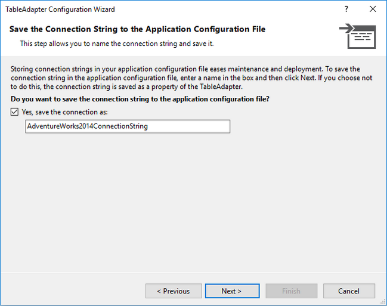Close the TableAdapter Configuration Wizard
Image resolution: width=387 pixels, height=306 pixels.
(373, 9)
